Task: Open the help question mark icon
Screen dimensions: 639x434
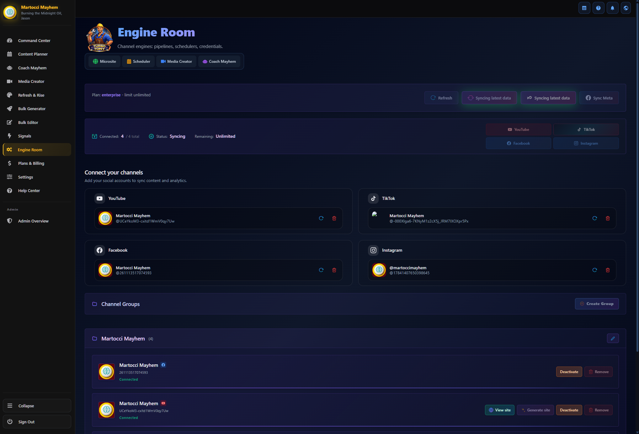Action: 598,8
